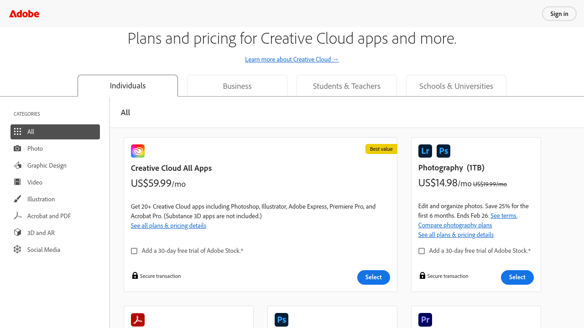Click the Lightroom Lr icon

coord(425,151)
